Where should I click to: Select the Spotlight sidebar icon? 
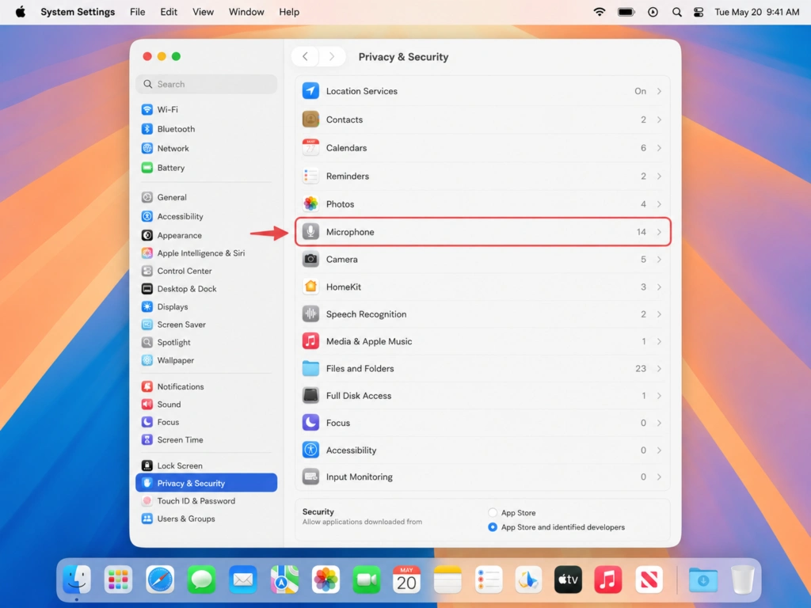147,342
